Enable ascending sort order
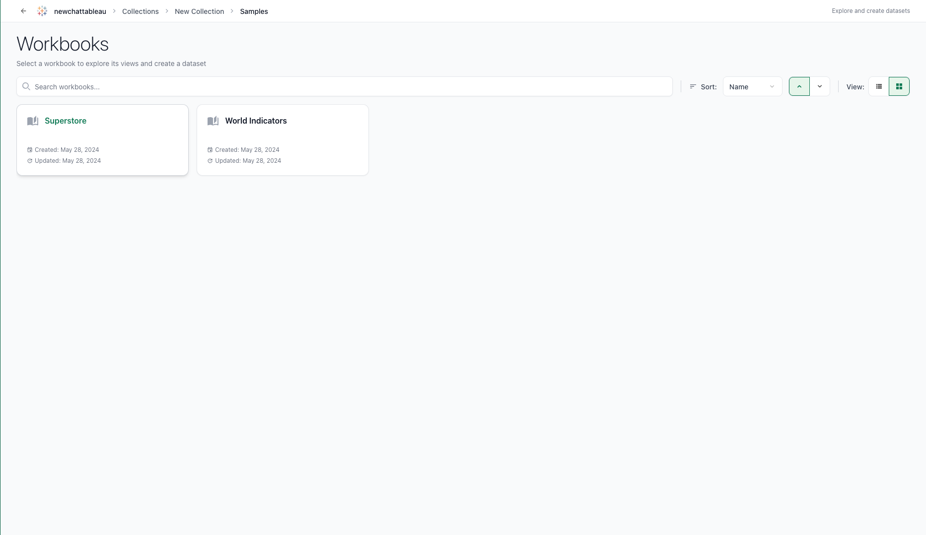Viewport: 926px width, 535px height. tap(799, 86)
